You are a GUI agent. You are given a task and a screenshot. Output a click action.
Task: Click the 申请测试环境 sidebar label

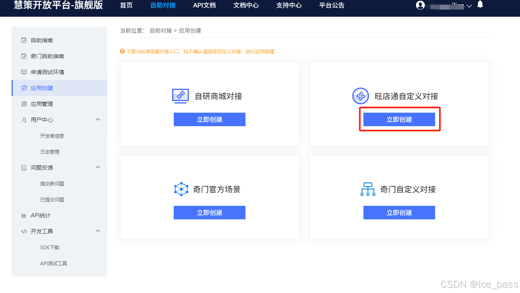tap(47, 72)
